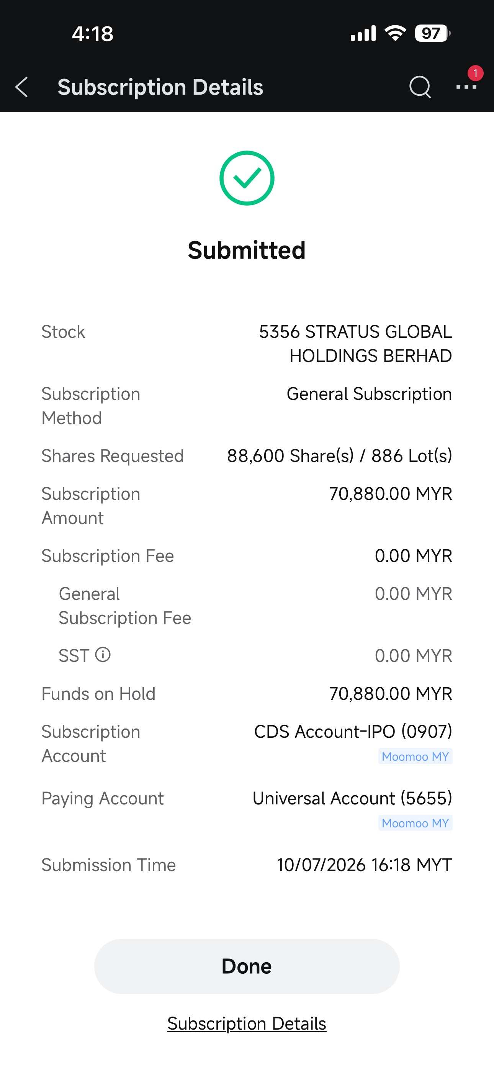494x1071 pixels.
Task: Select the CDS Account-IPO (0907) value
Action: click(x=353, y=731)
